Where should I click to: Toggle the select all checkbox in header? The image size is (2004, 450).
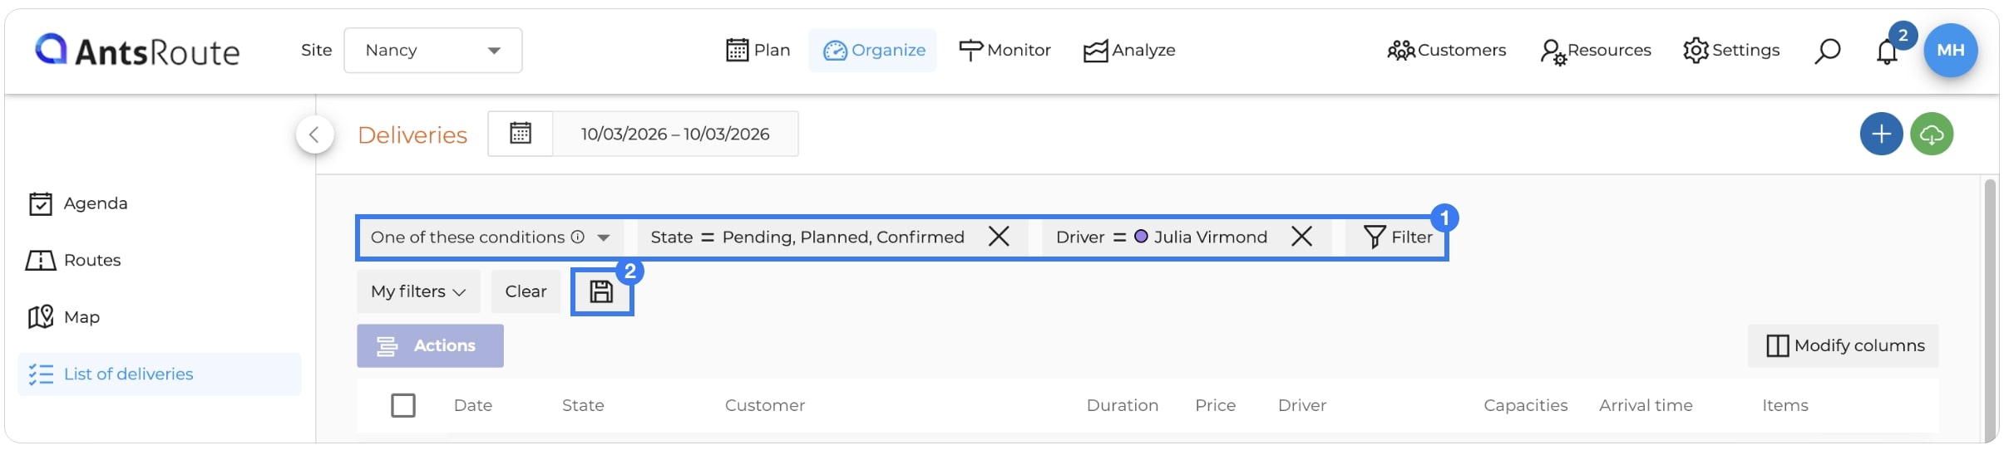(403, 406)
